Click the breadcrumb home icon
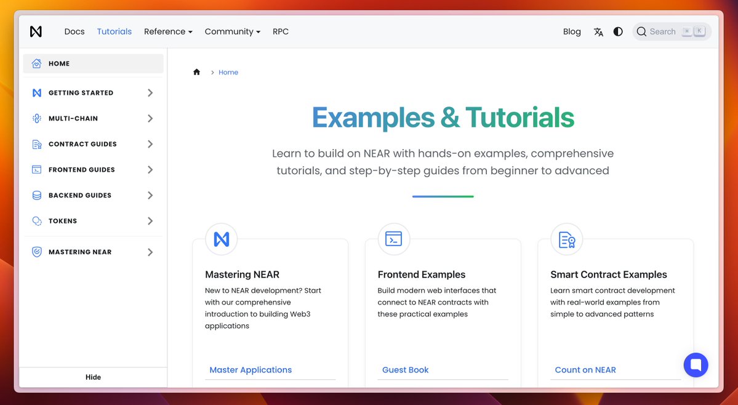The height and width of the screenshot is (405, 738). point(197,72)
